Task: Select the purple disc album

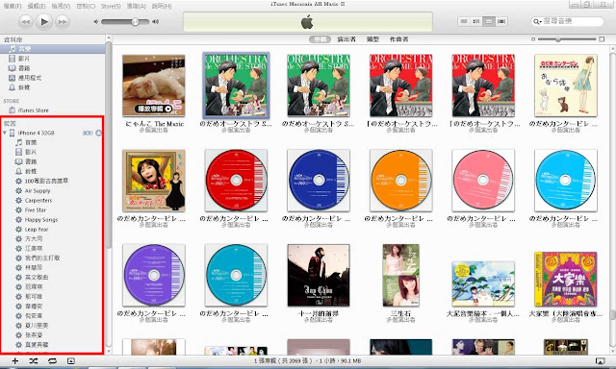Action: (x=154, y=275)
